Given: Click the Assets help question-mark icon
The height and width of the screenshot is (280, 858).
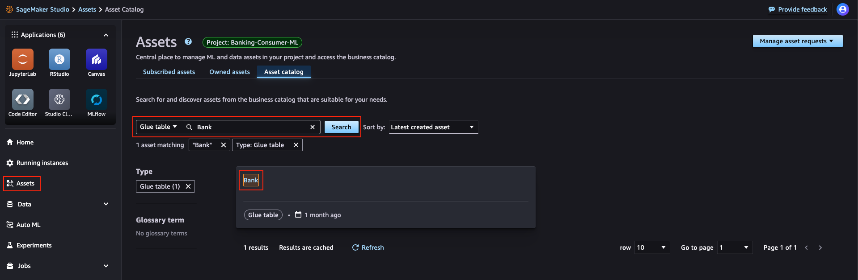Looking at the screenshot, I should 188,41.
